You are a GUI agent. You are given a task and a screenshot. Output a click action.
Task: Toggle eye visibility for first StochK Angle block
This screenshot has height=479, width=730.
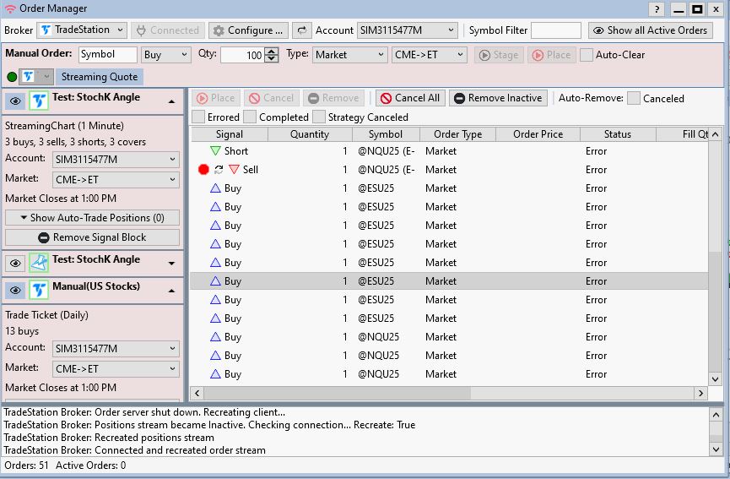click(x=15, y=101)
